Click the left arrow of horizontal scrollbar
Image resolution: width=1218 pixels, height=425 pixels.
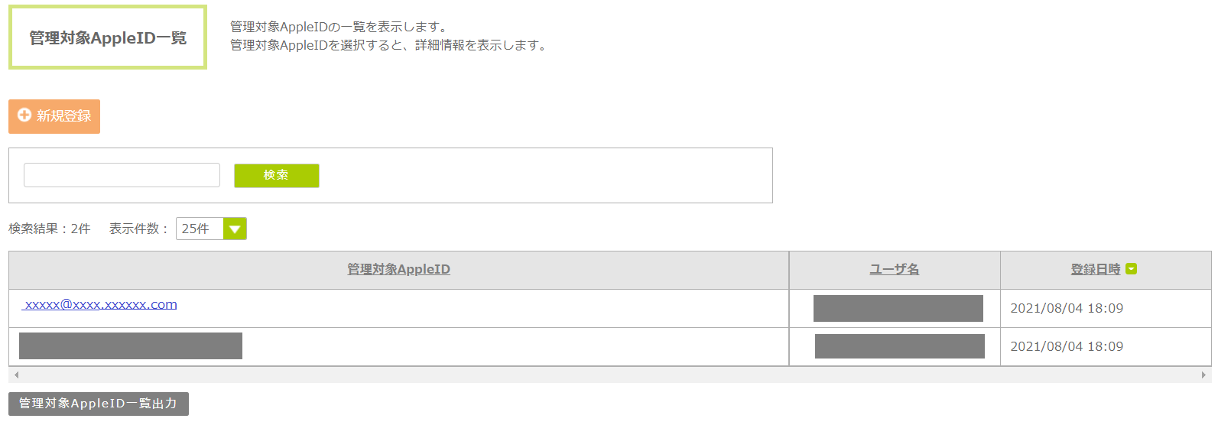click(x=16, y=375)
